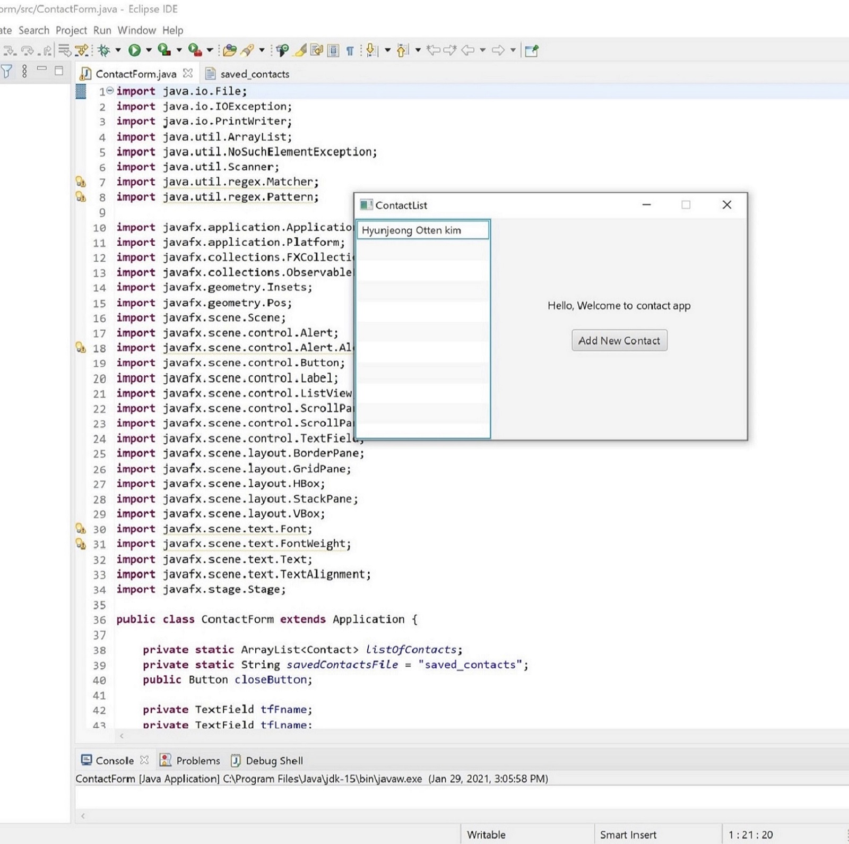Click the green Run button

click(x=135, y=50)
